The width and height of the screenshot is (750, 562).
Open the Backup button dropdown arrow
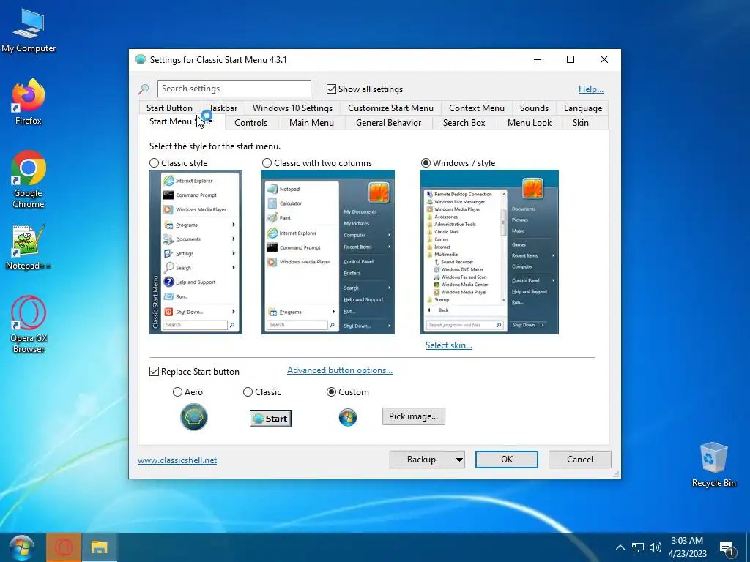tap(459, 460)
